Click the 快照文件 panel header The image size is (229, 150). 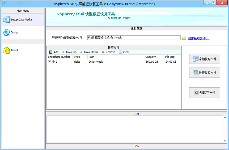point(114,48)
